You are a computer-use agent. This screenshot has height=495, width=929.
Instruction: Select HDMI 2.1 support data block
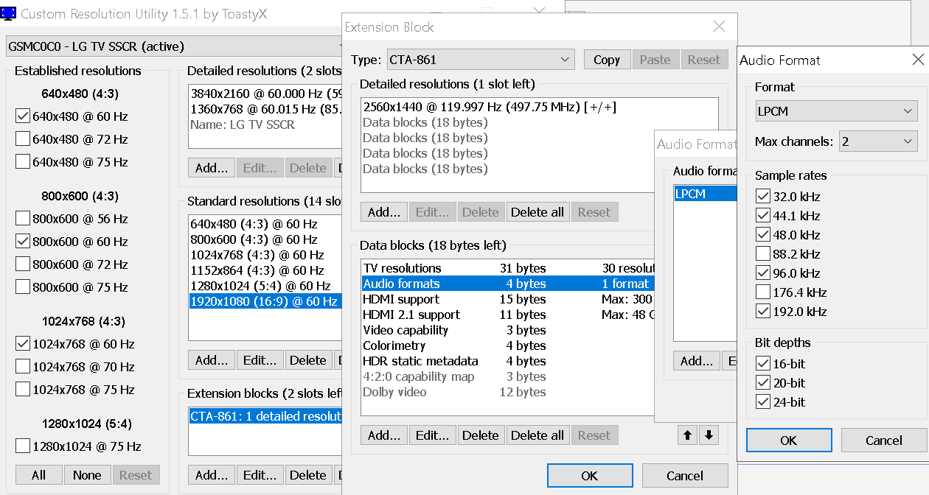coord(411,315)
